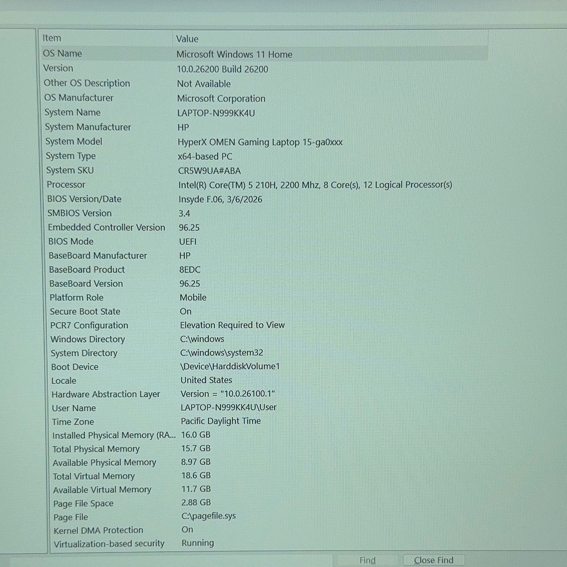Click the Microsoft Corporation value
The image size is (567, 567).
coord(221,98)
